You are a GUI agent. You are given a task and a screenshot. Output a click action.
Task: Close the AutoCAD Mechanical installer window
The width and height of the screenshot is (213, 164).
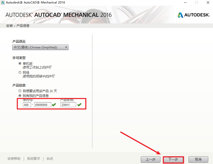pos(208,2)
